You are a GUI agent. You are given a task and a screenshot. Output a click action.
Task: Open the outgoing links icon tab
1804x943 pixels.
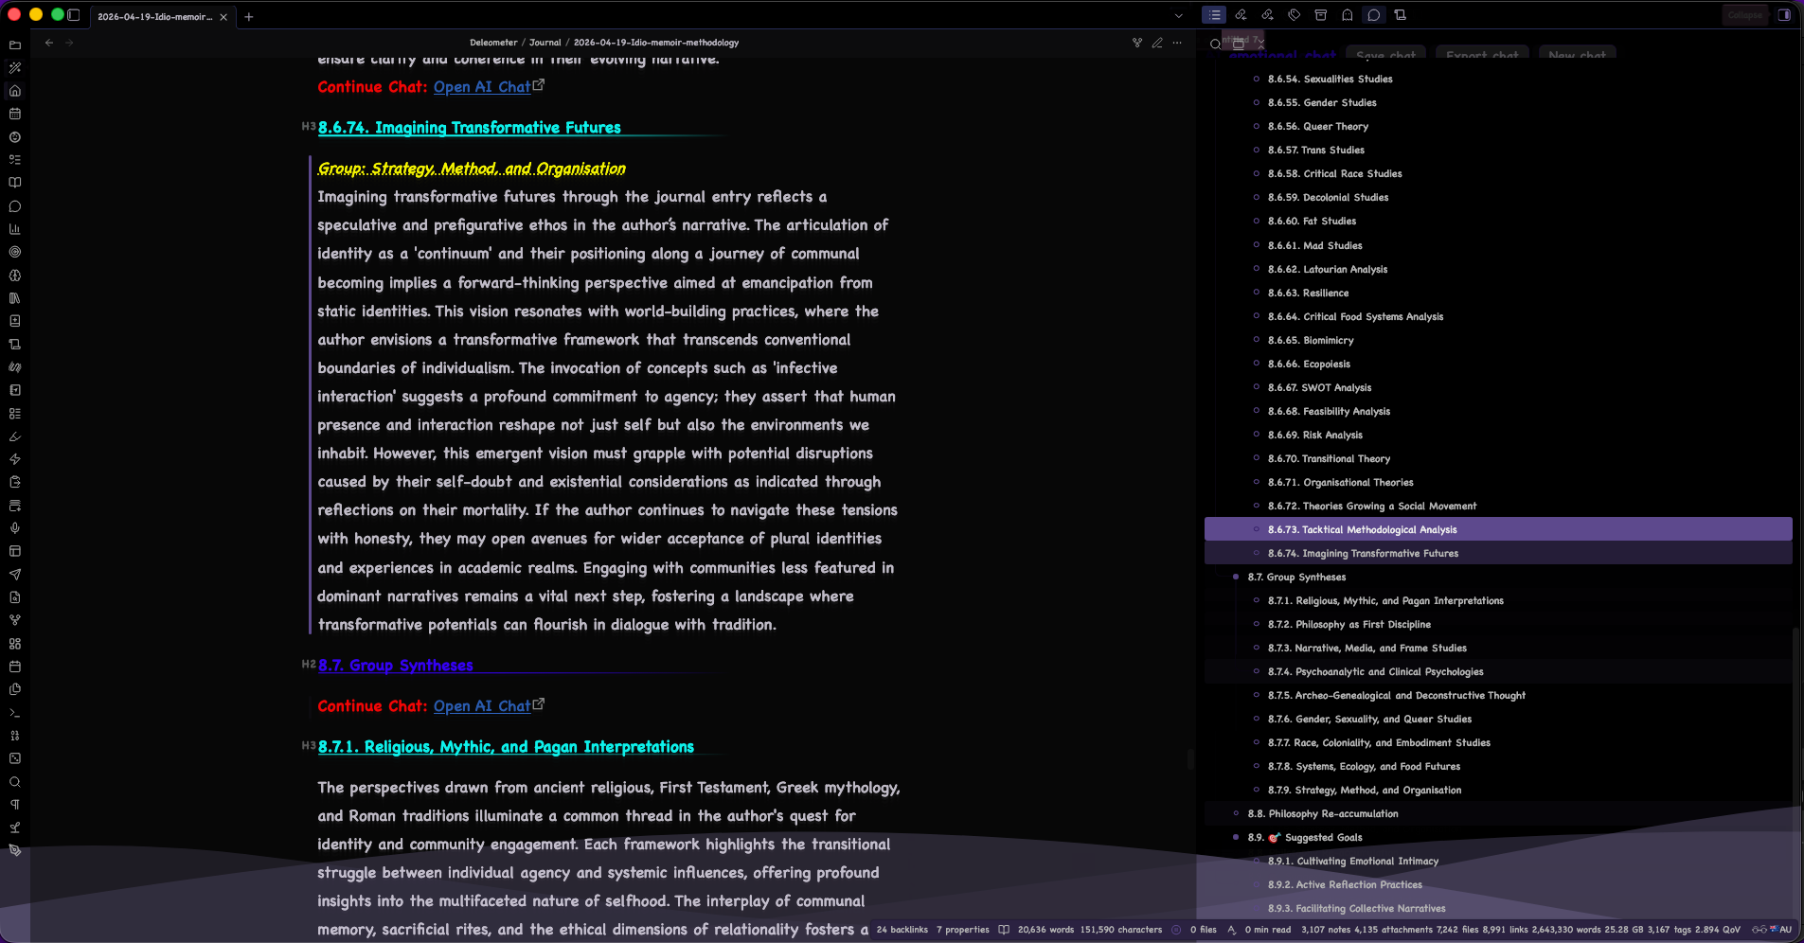click(1267, 15)
